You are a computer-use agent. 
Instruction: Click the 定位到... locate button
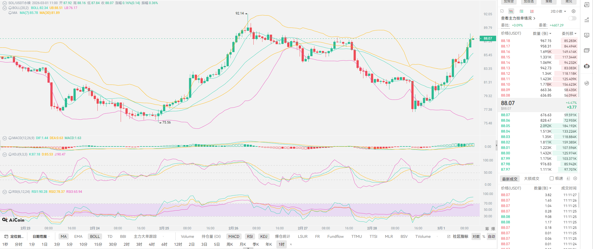[x=14, y=236]
